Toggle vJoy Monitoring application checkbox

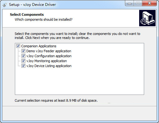point(23,61)
